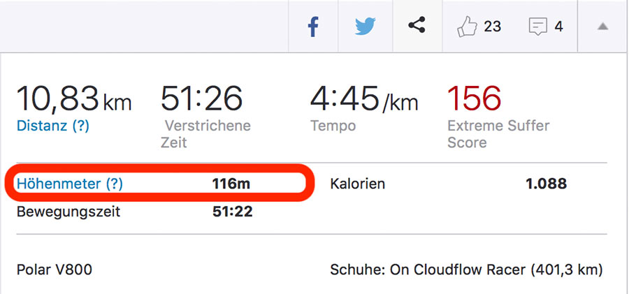The image size is (629, 294).
Task: Share activity on Twitter
Action: tap(365, 27)
